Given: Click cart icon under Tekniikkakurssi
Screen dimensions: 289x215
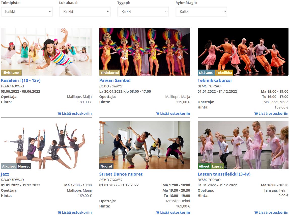Looking at the screenshot, I should pos(256,114).
